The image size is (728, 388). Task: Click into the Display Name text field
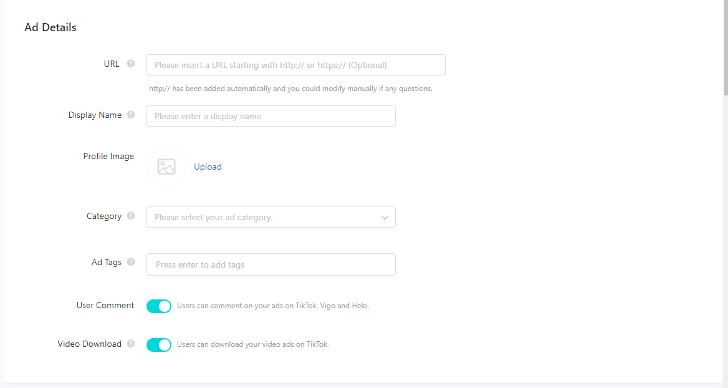271,116
